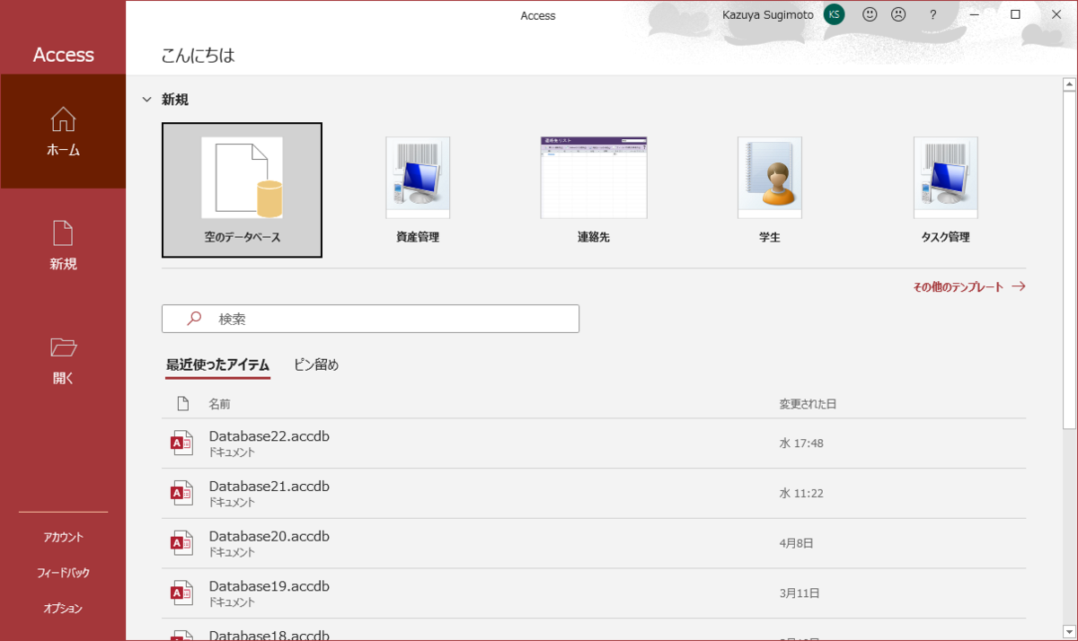Image resolution: width=1078 pixels, height=641 pixels.
Task: Sort by the 名前 column header
Action: [220, 404]
